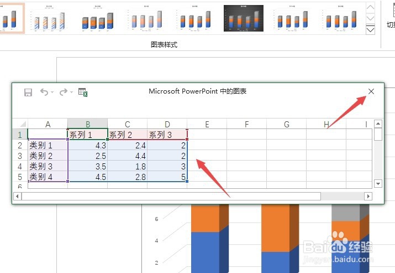This screenshot has width=395, height=273.
Task: Select column A header
Action: [48, 124]
